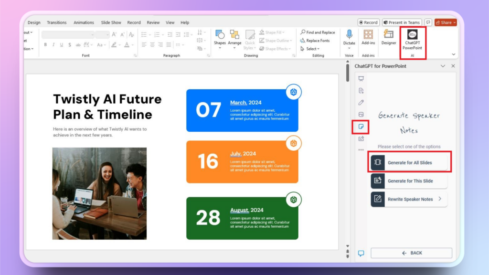Click Generate for All Slides
The height and width of the screenshot is (275, 489).
point(409,162)
